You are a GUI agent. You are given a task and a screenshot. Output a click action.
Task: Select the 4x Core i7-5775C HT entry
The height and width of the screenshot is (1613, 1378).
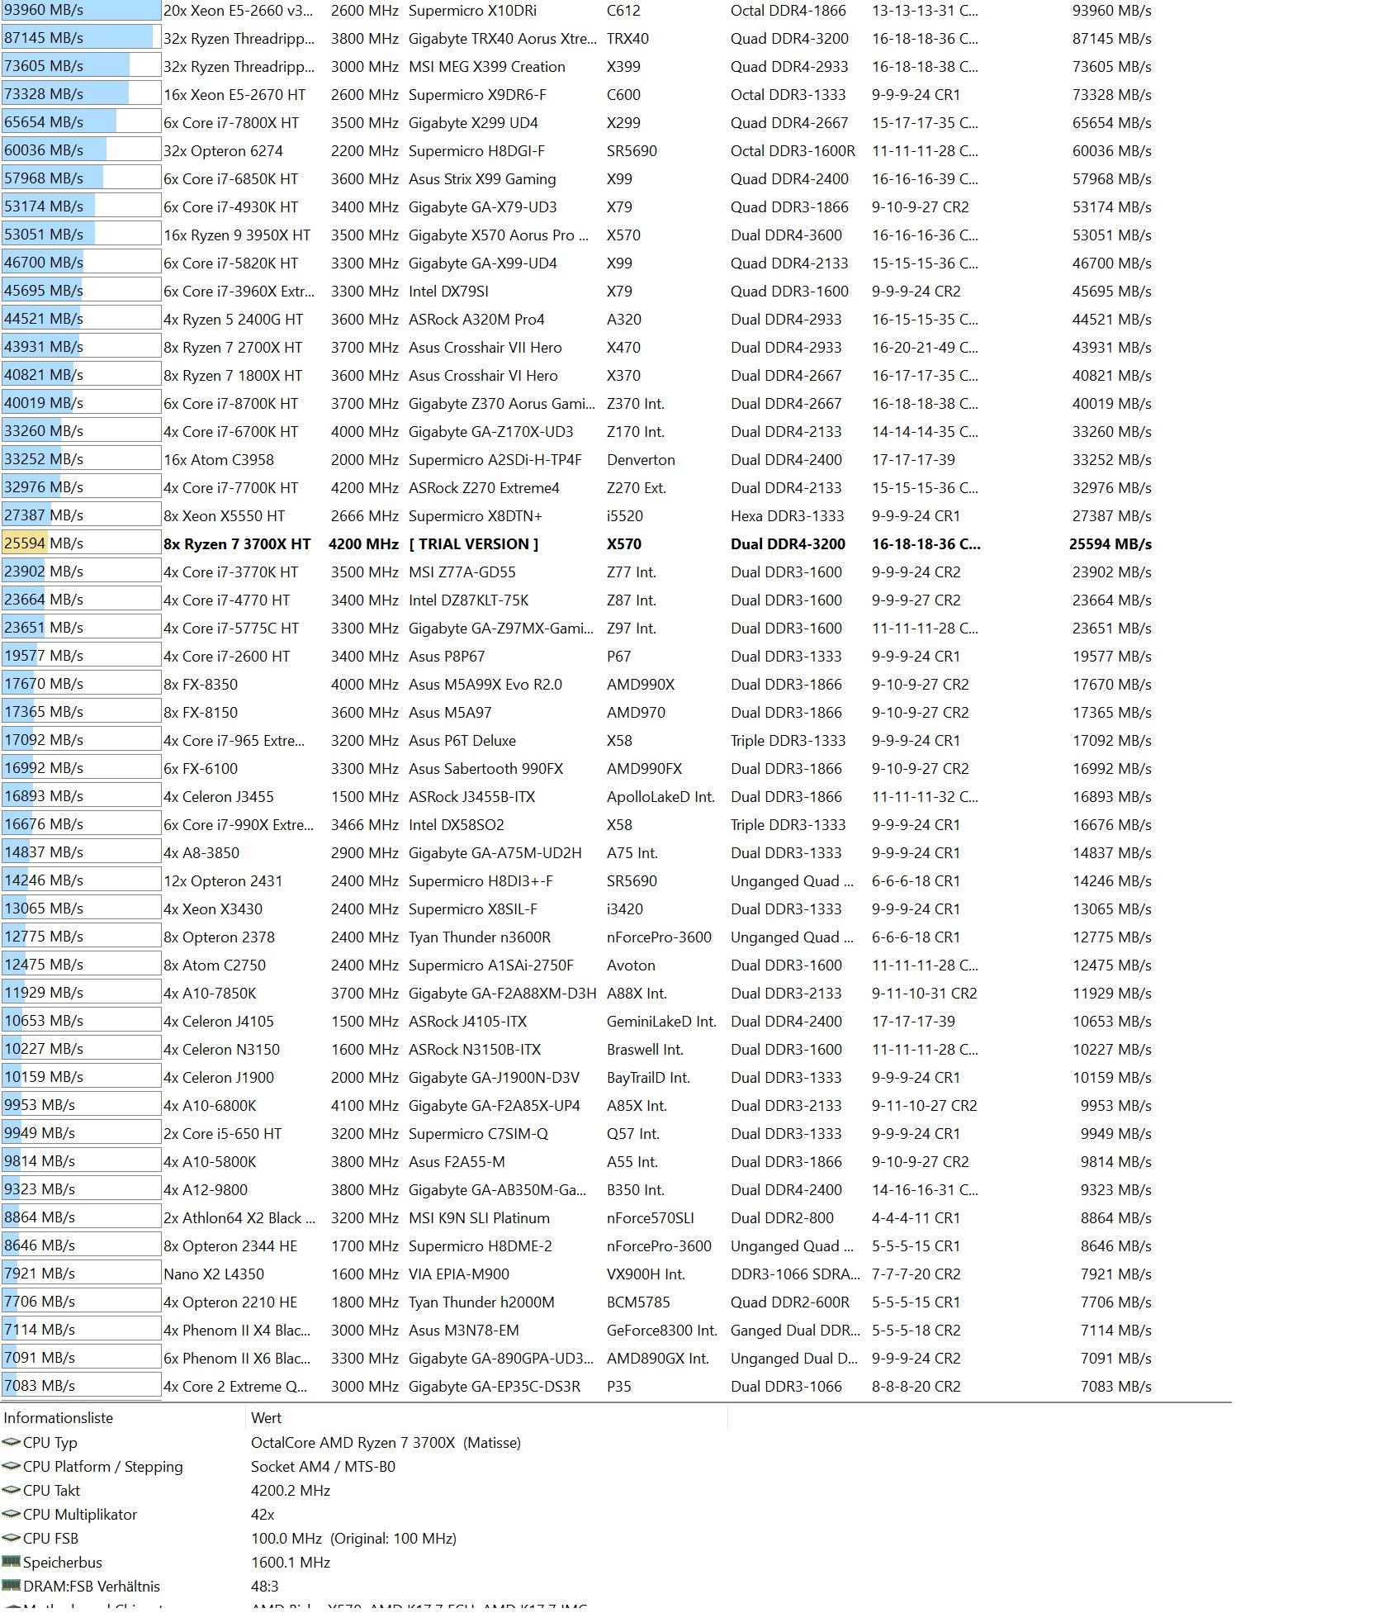231,628
